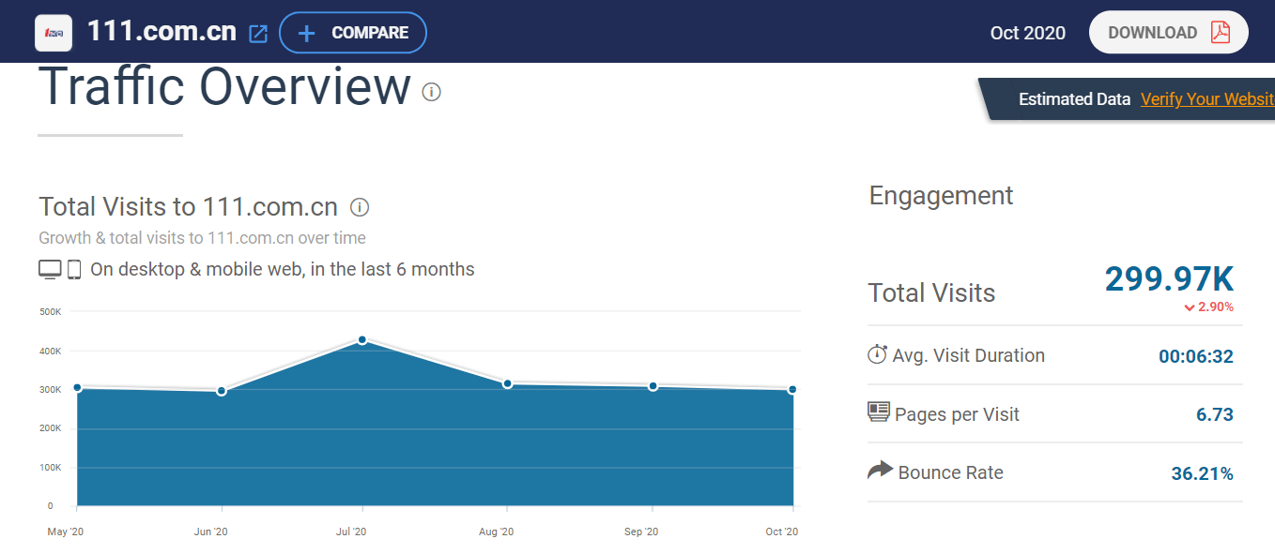This screenshot has height=554, width=1275.
Task: Click the 299.97K total visits value
Action: pyautogui.click(x=1169, y=279)
